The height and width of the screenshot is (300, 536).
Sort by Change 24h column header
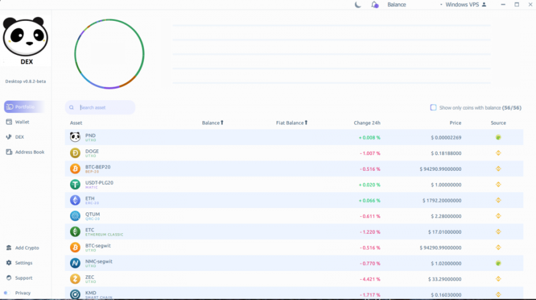(367, 123)
